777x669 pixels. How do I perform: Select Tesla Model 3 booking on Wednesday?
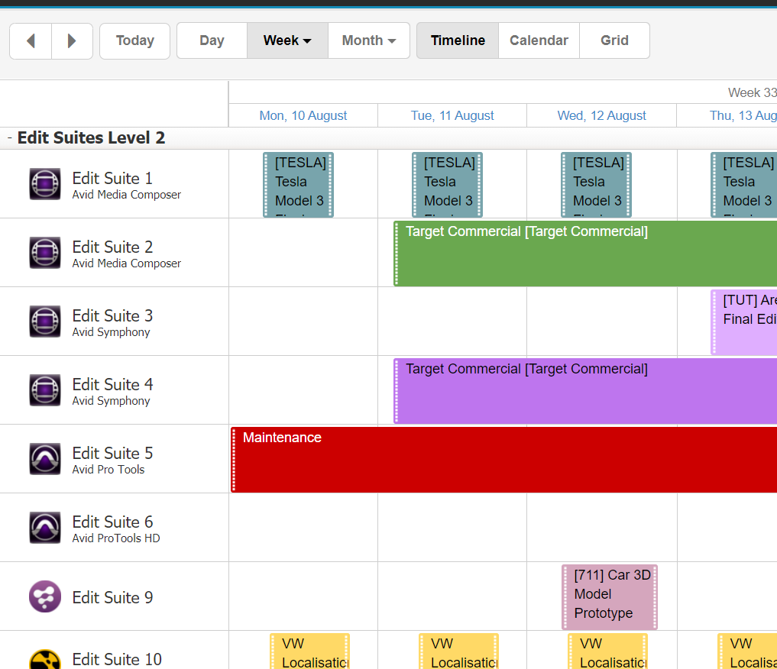click(596, 185)
